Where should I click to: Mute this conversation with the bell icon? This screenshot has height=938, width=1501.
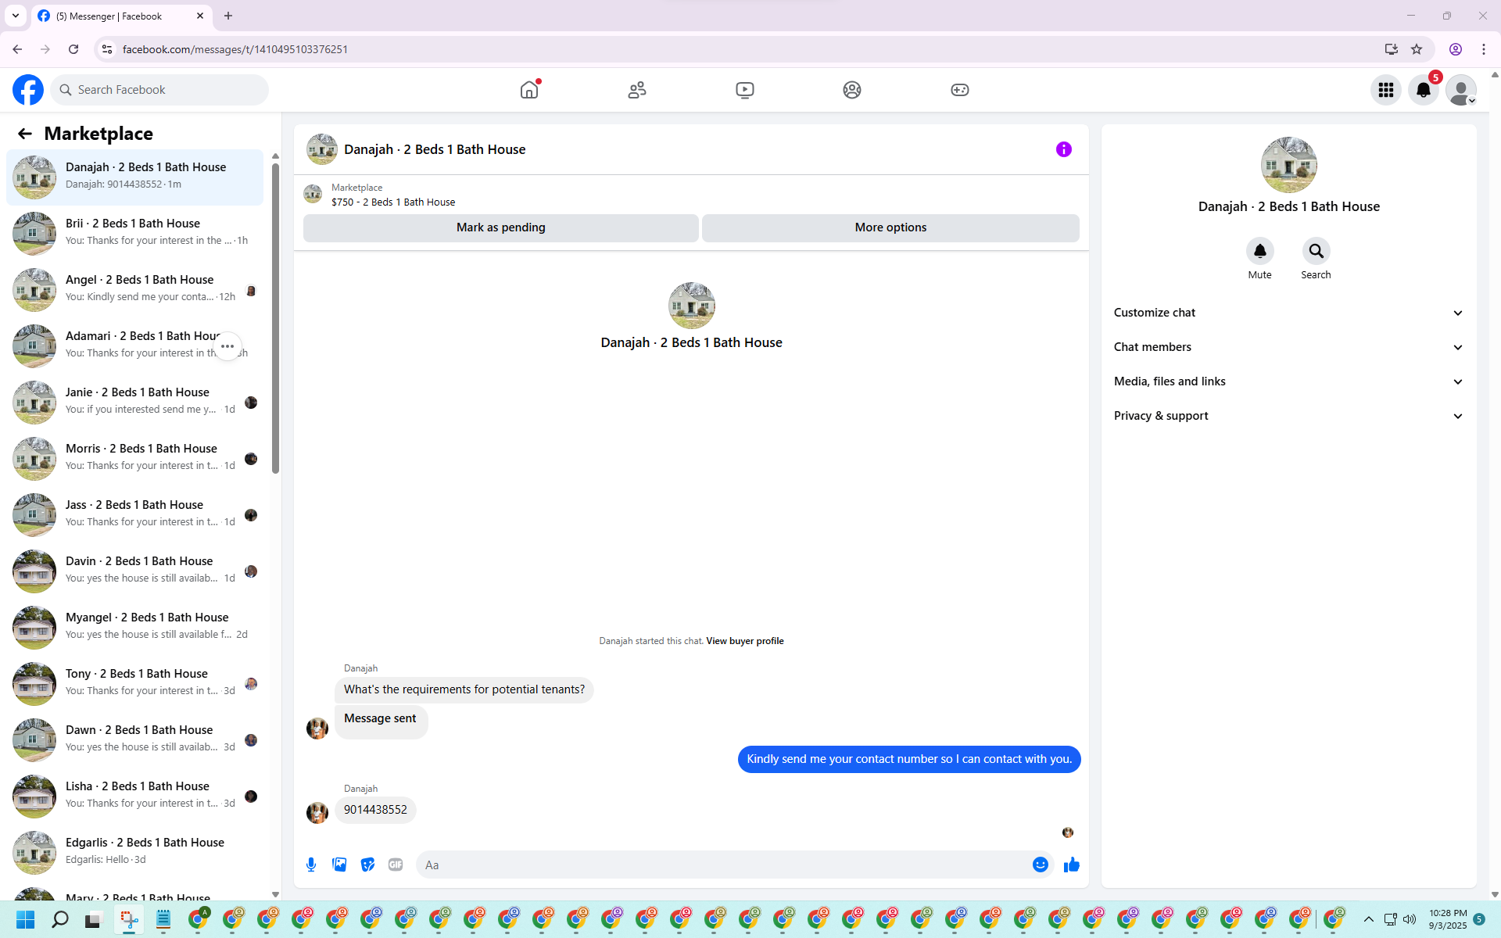pyautogui.click(x=1259, y=251)
